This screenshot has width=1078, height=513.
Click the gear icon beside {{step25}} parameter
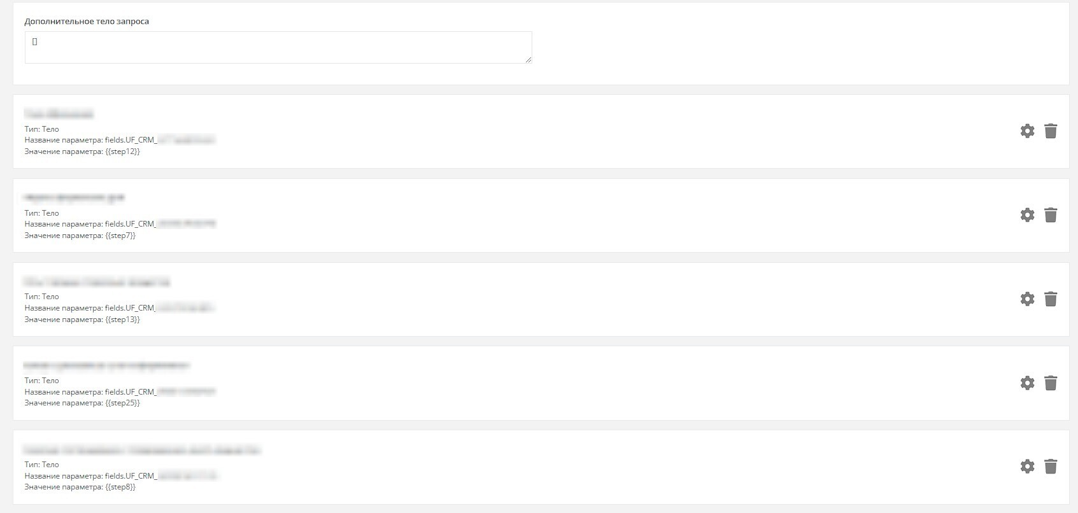1027,383
